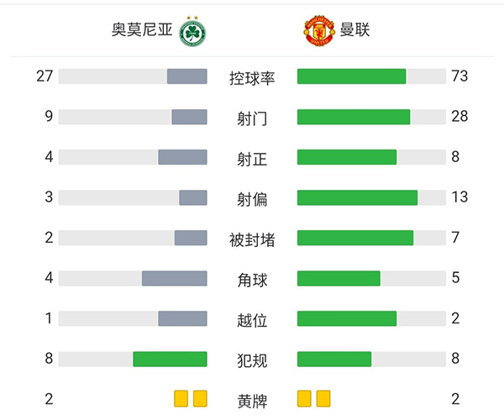Click Omonia's green 犯规 fouls bar
The image size is (504, 420).
[170, 359]
